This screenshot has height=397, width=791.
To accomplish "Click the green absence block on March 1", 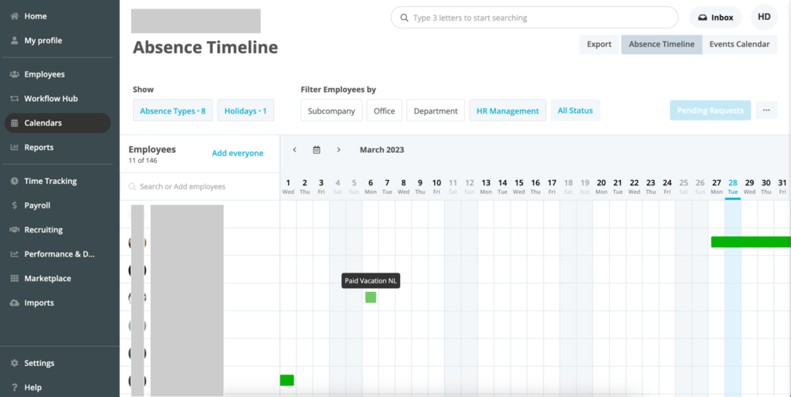I will pos(287,380).
